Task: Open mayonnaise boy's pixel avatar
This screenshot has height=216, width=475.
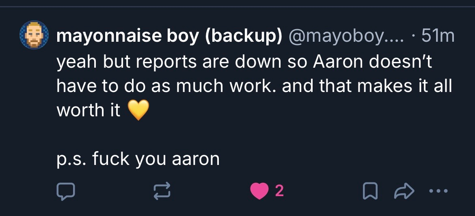Action: (35, 35)
